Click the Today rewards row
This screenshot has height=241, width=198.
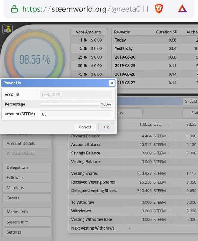coord(155,40)
